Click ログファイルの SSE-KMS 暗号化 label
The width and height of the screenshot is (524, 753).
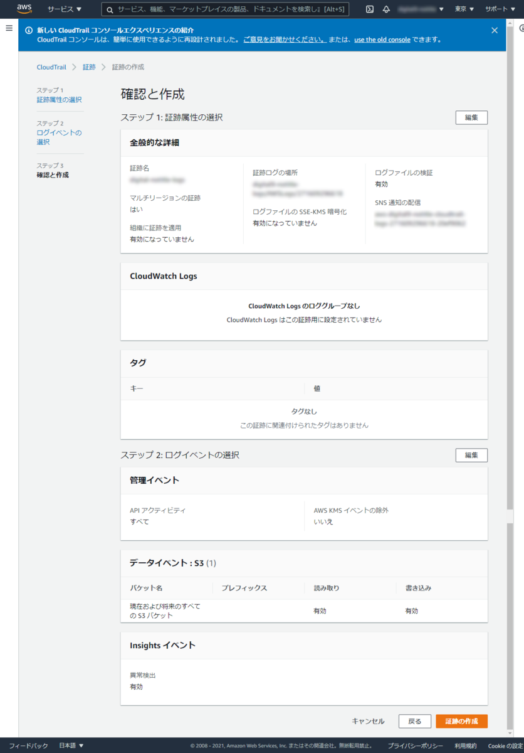click(x=300, y=211)
